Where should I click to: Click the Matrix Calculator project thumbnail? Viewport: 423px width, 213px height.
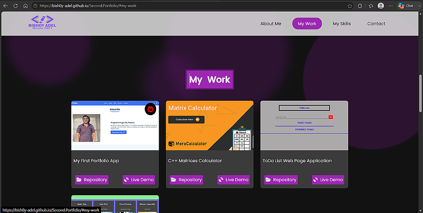(210, 125)
